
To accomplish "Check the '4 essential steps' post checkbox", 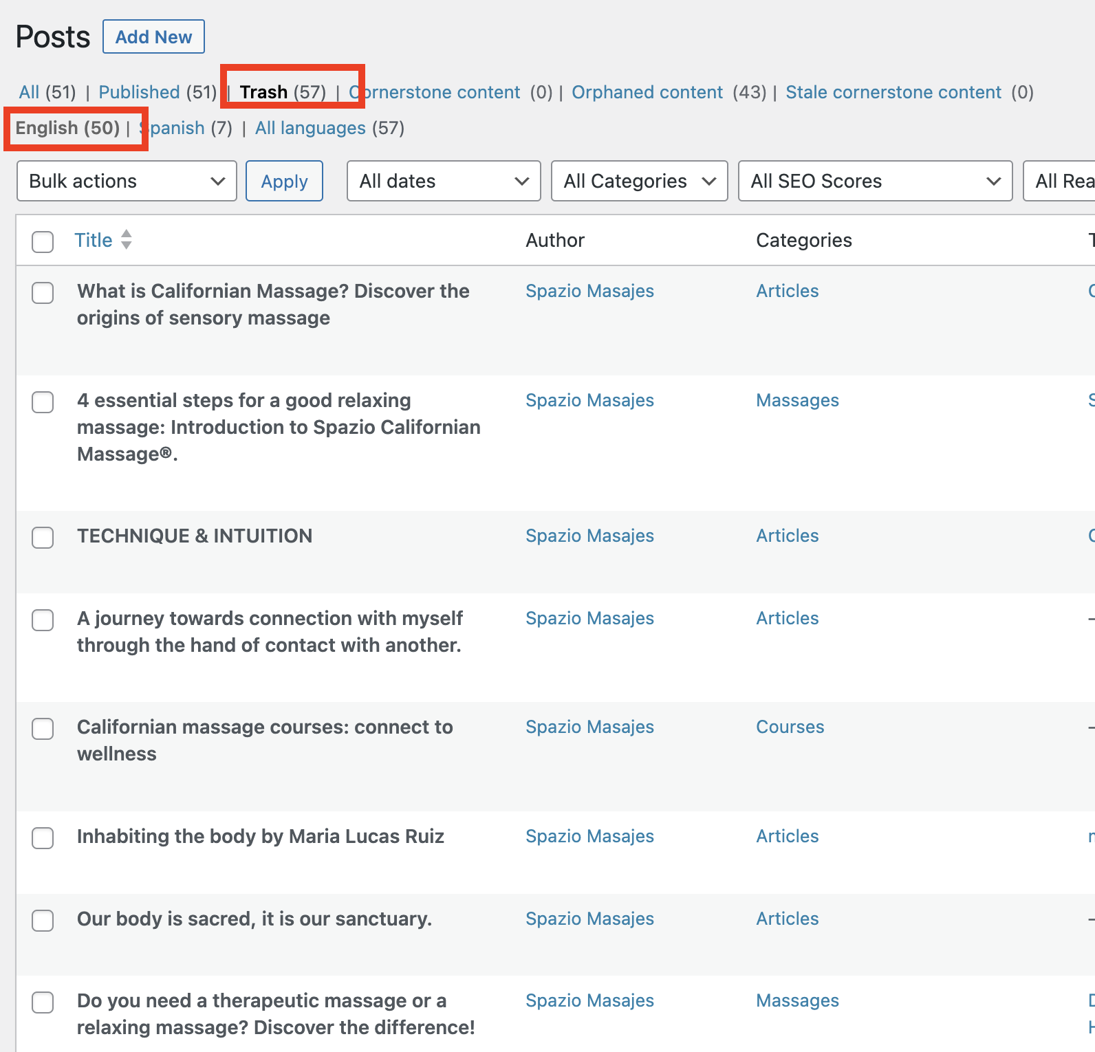I will (43, 402).
